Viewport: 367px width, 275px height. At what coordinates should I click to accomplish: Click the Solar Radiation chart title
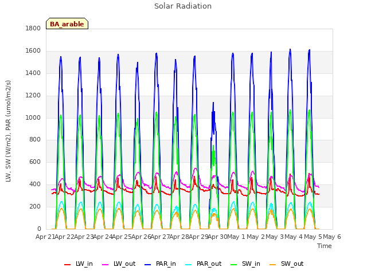tap(183, 6)
